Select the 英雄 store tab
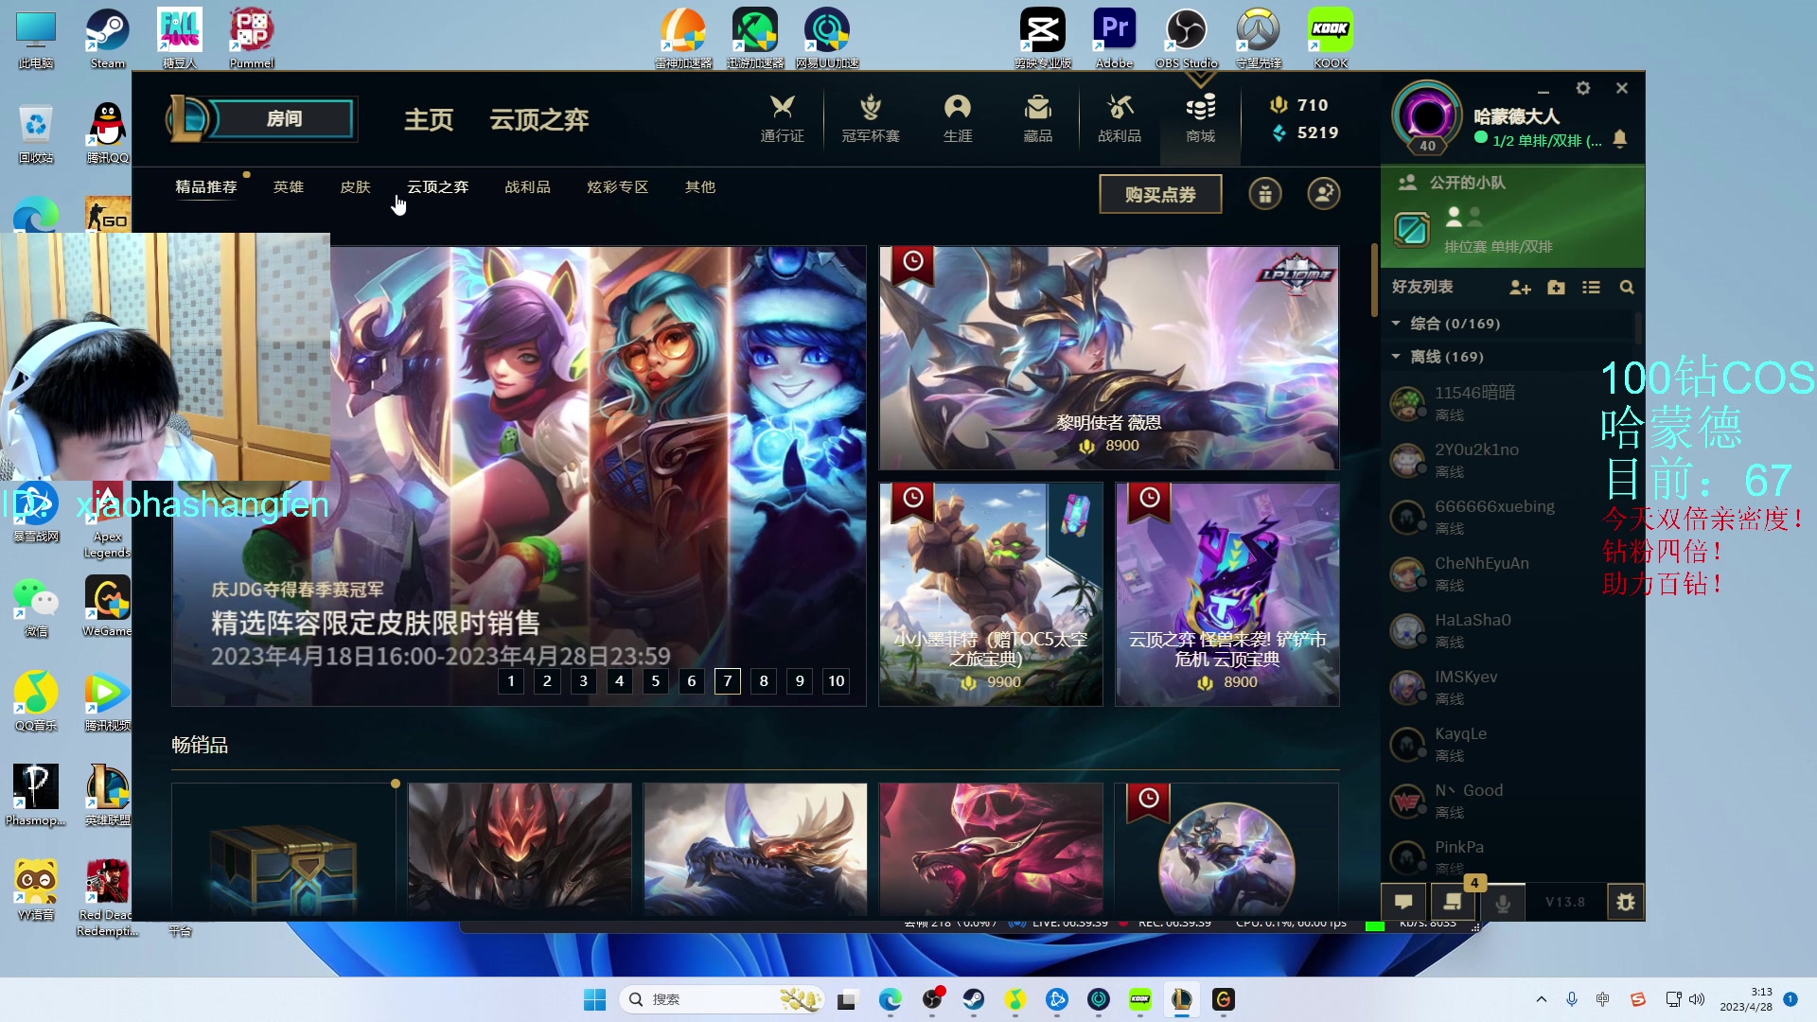The width and height of the screenshot is (1817, 1022). [x=289, y=187]
